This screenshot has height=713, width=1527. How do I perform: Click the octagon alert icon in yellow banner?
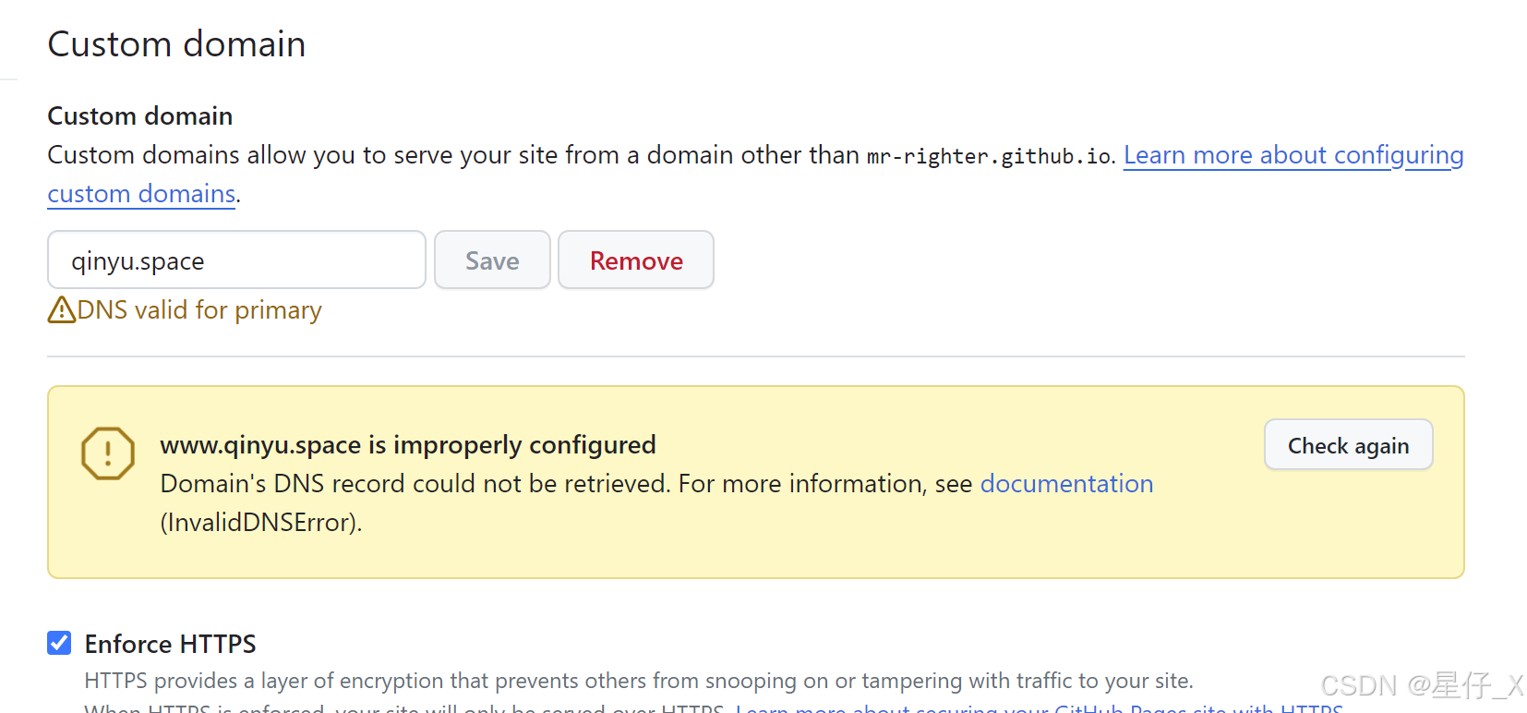[x=108, y=453]
